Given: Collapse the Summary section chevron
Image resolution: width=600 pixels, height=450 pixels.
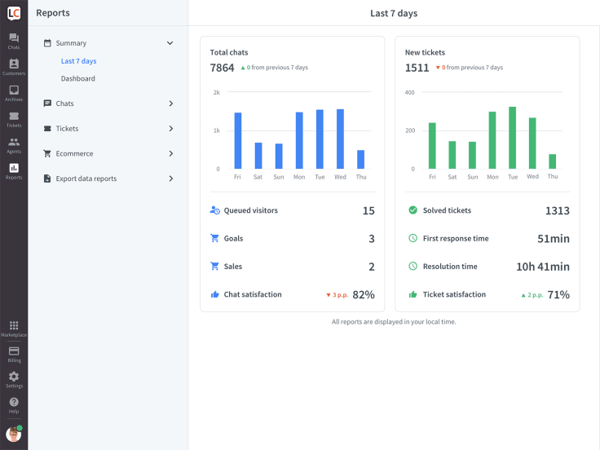Looking at the screenshot, I should tap(170, 43).
